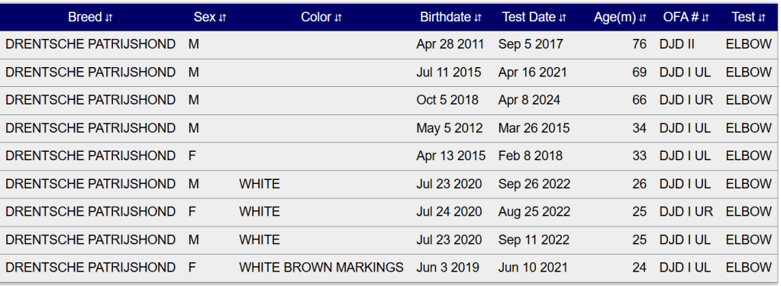The image size is (781, 286).
Task: Click the Apr 8 2024 test date
Action: (x=529, y=101)
